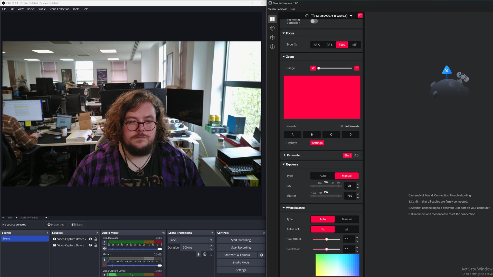Lock Video Capture Device 2 source

(x=96, y=239)
